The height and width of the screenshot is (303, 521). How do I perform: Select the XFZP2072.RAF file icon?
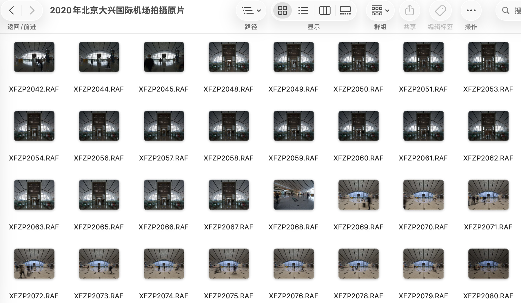coord(34,264)
